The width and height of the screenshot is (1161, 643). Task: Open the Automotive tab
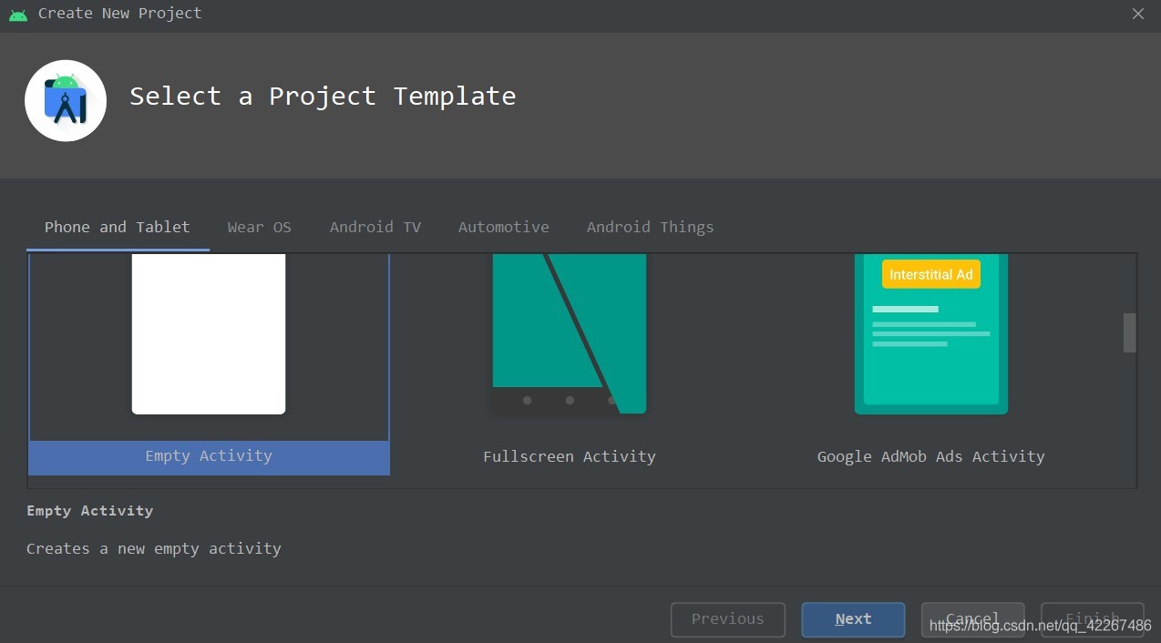[504, 227]
